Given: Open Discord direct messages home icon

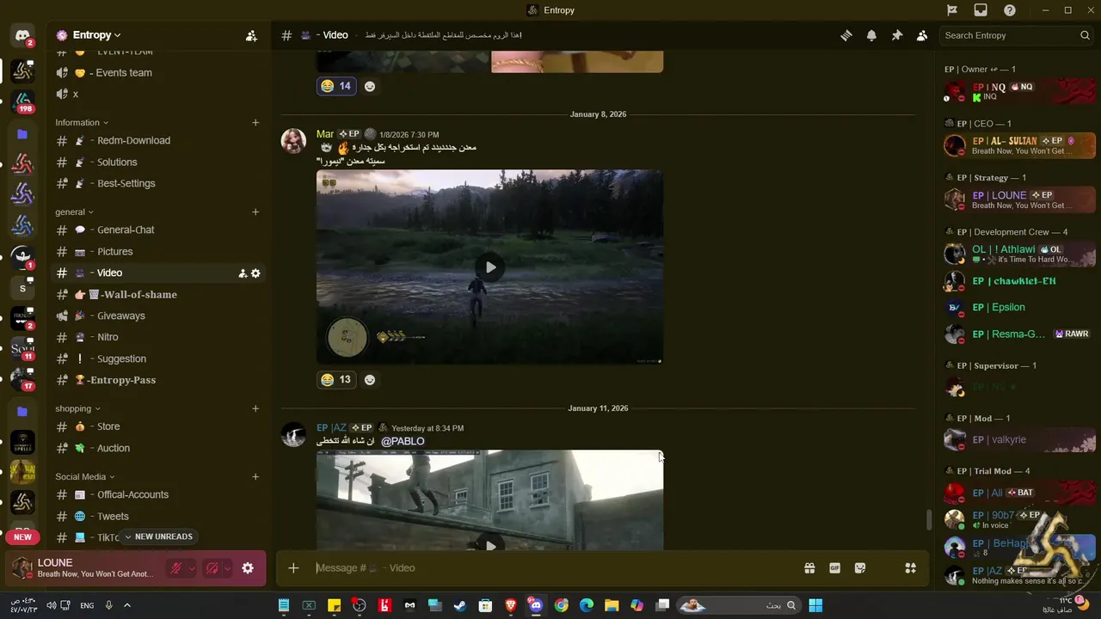Looking at the screenshot, I should pyautogui.click(x=22, y=35).
